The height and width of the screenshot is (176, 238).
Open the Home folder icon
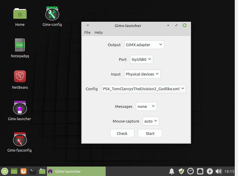(x=20, y=14)
